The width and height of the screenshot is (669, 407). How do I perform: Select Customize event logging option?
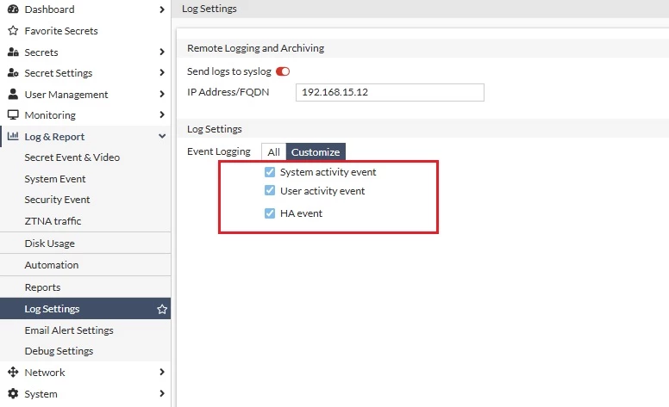pyautogui.click(x=316, y=152)
